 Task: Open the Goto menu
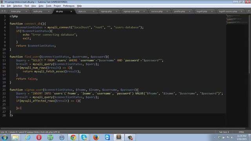coord(41,6)
